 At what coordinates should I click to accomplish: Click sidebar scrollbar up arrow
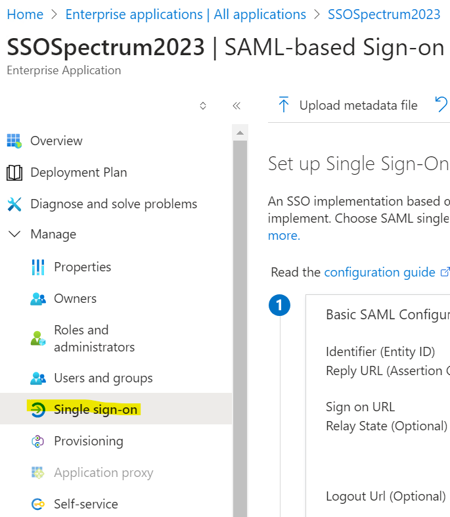(x=240, y=133)
